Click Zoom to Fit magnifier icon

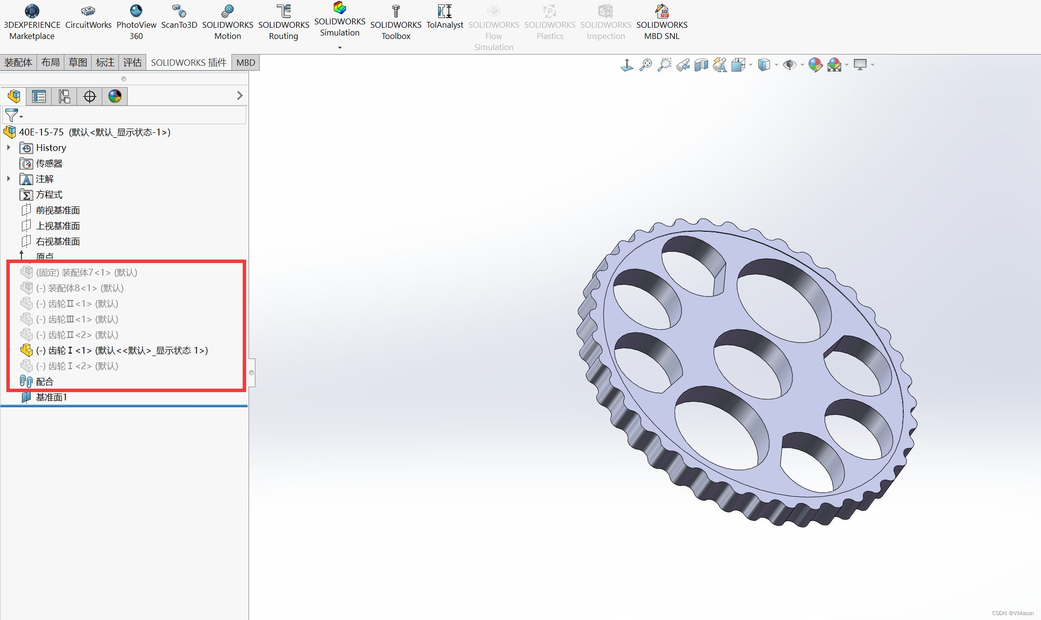(x=646, y=65)
